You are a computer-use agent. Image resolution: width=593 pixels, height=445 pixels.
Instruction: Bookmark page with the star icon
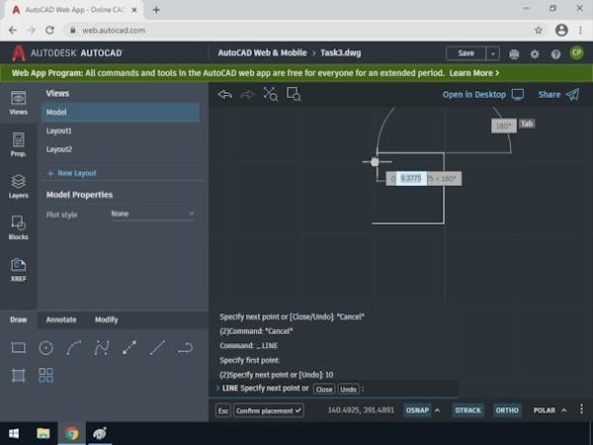coord(539,31)
